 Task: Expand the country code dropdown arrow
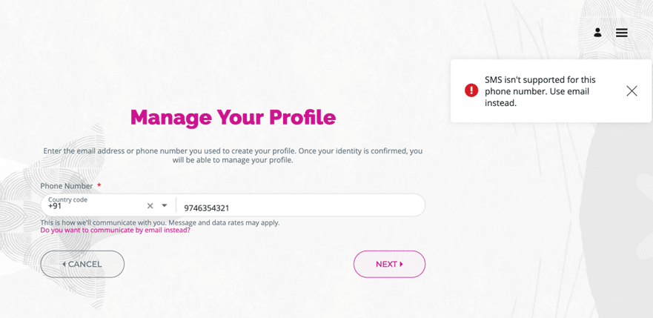(x=165, y=206)
